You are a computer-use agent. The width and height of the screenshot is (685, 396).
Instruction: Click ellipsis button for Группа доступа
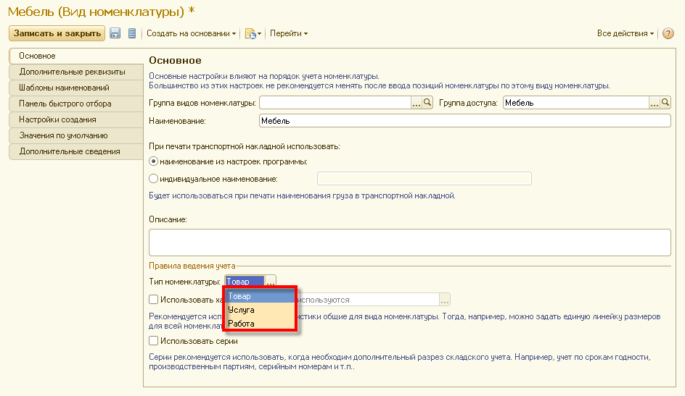point(654,102)
